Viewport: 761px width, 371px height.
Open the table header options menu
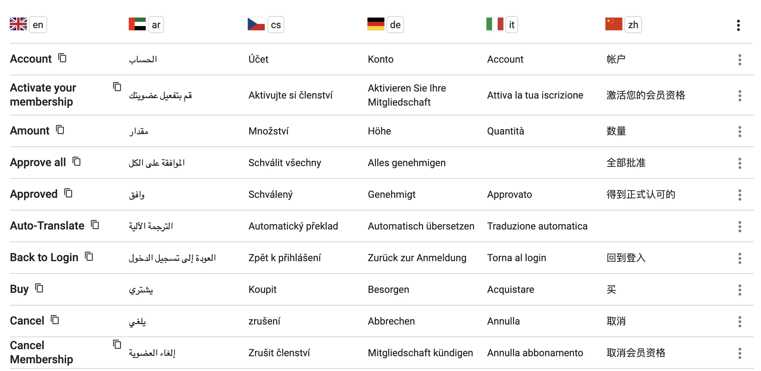pos(738,25)
